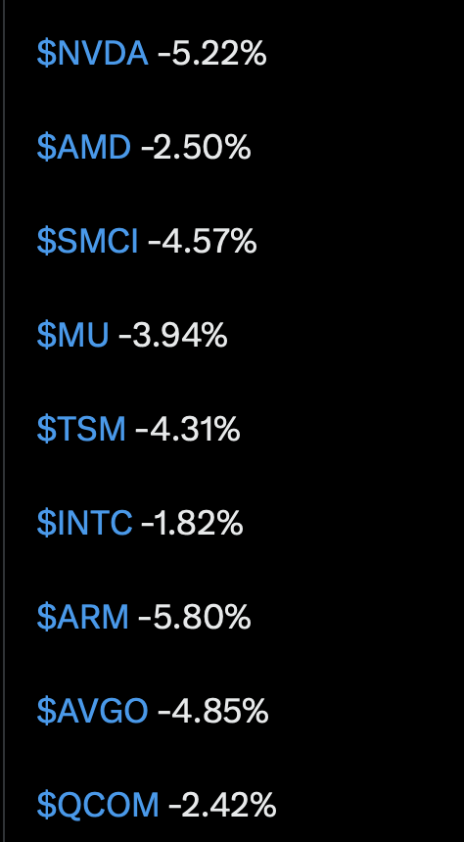Click the -5.22% text beside NVDA

point(212,54)
